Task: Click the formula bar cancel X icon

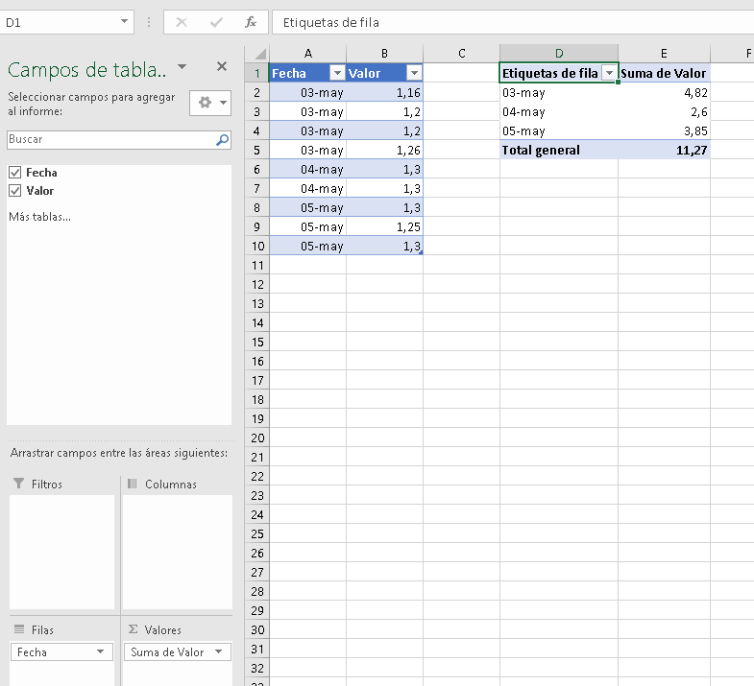Action: pos(182,22)
